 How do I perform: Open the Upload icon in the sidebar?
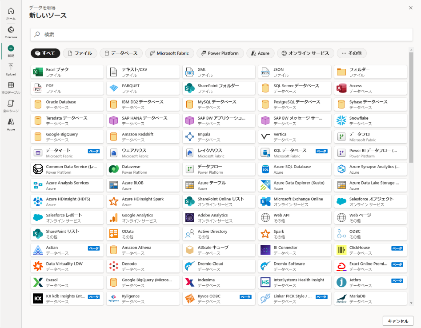coord(11,67)
